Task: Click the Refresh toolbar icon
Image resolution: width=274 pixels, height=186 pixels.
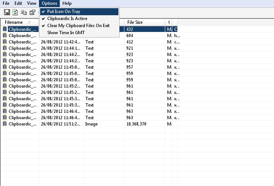Action: point(15,12)
